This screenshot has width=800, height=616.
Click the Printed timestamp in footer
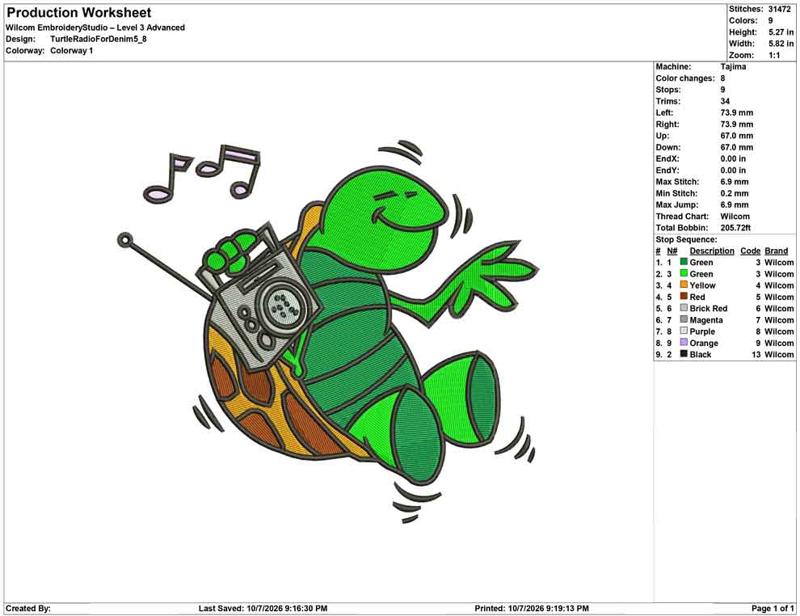[532, 609]
